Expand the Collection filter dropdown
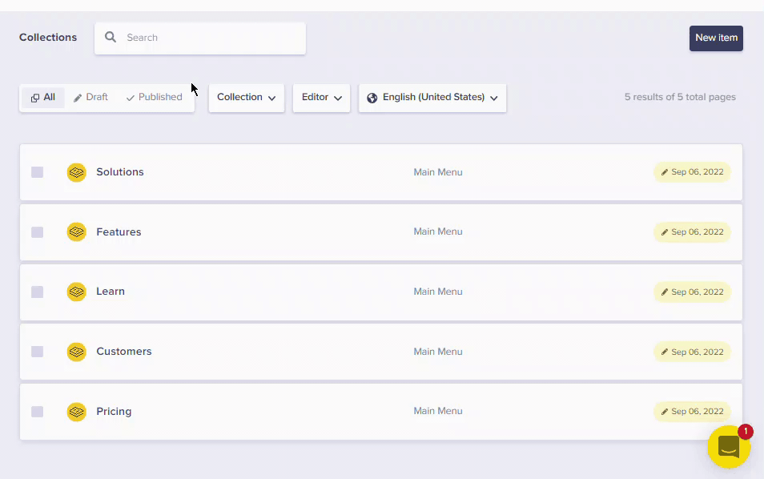The height and width of the screenshot is (479, 764). point(246,98)
